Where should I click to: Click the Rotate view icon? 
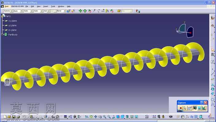[100, 117]
